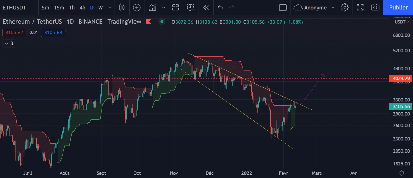Open time axis settings gear at bottom right
Screen dimensions: 413x178
coord(401,173)
